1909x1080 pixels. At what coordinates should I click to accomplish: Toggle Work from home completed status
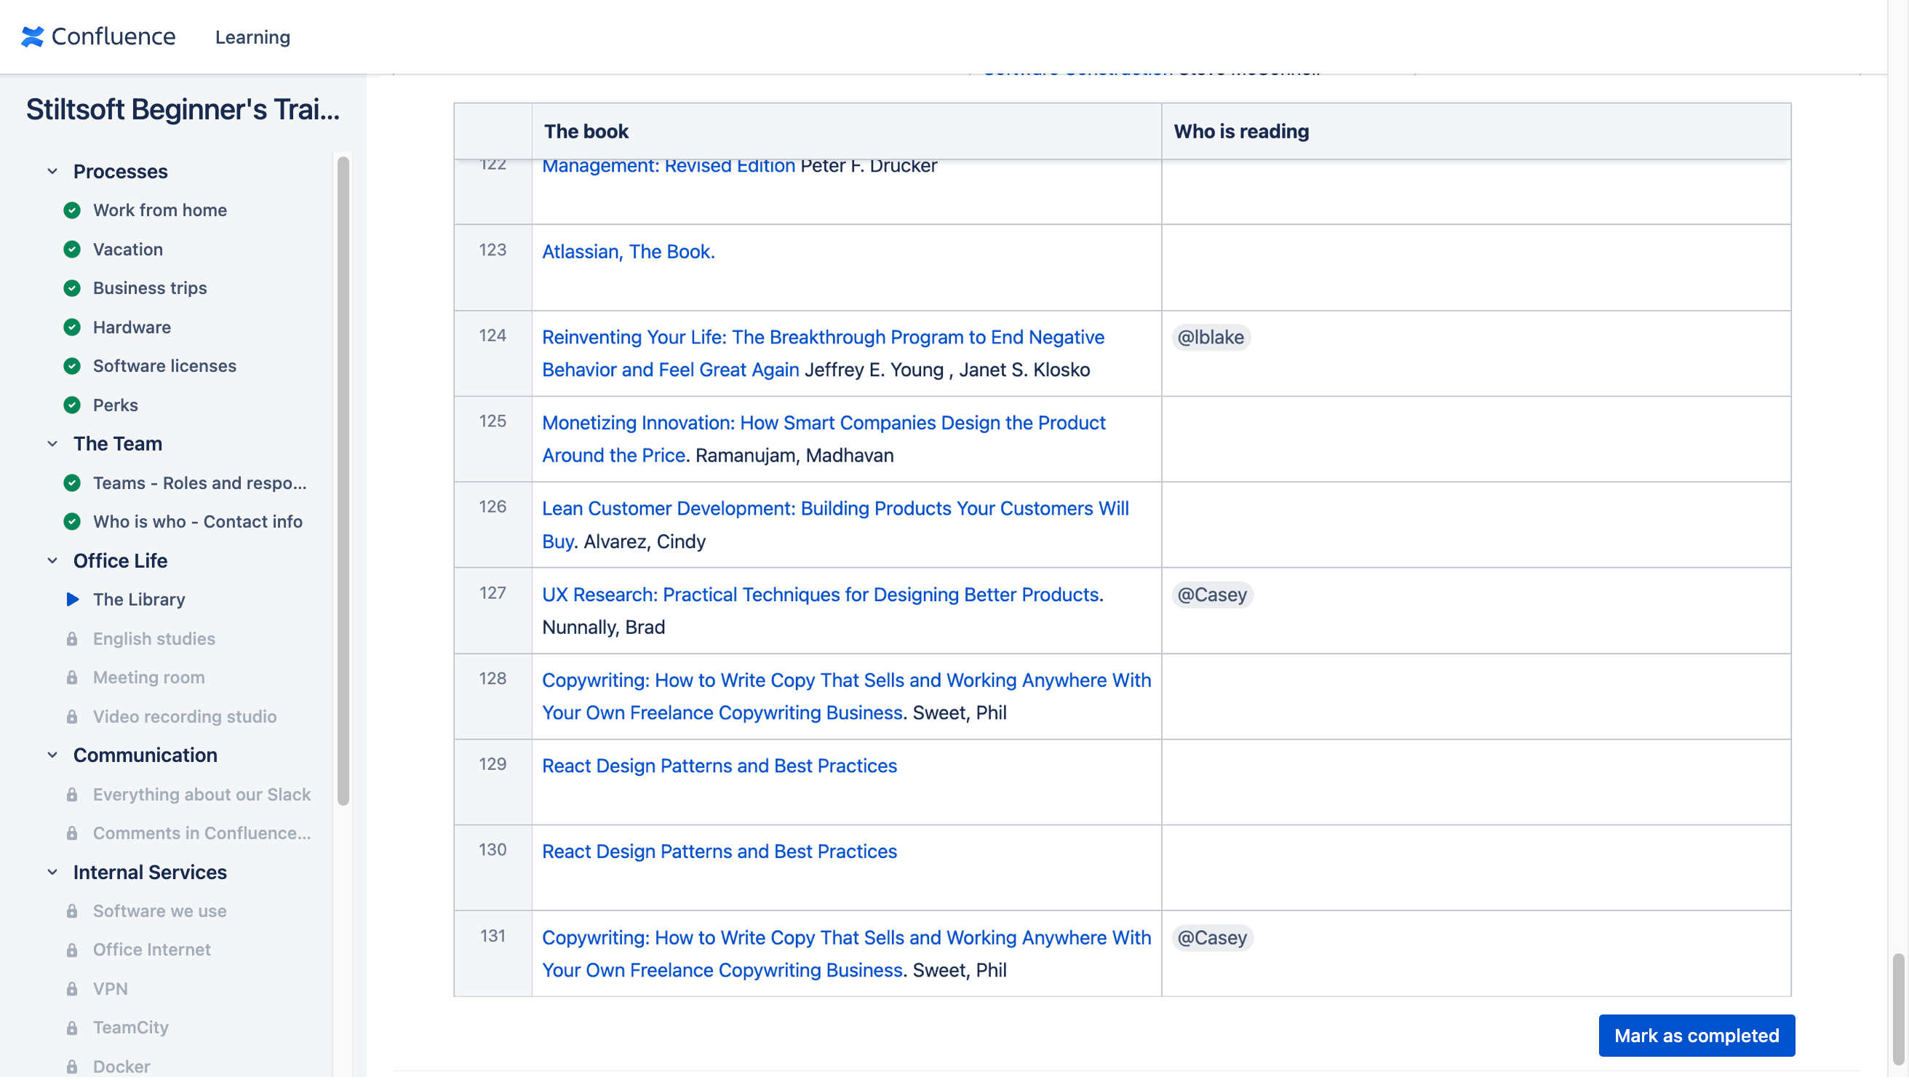[72, 209]
